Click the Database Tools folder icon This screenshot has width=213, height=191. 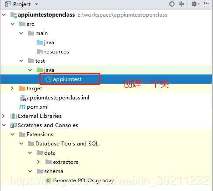point(31,144)
